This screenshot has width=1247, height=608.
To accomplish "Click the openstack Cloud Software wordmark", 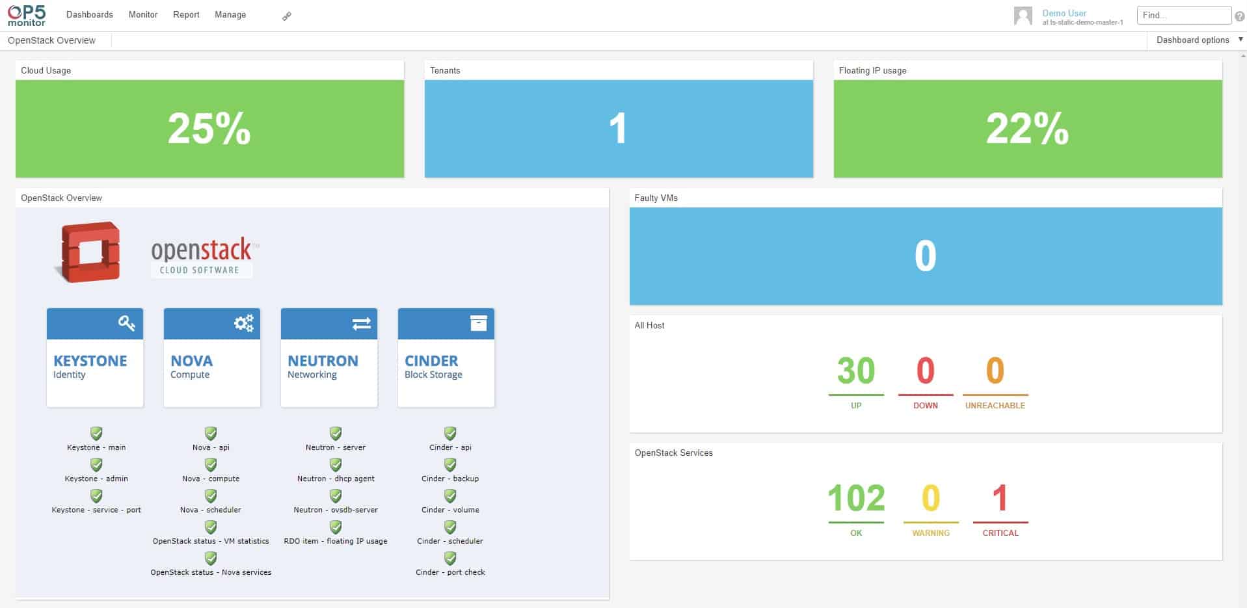I will click(x=204, y=257).
